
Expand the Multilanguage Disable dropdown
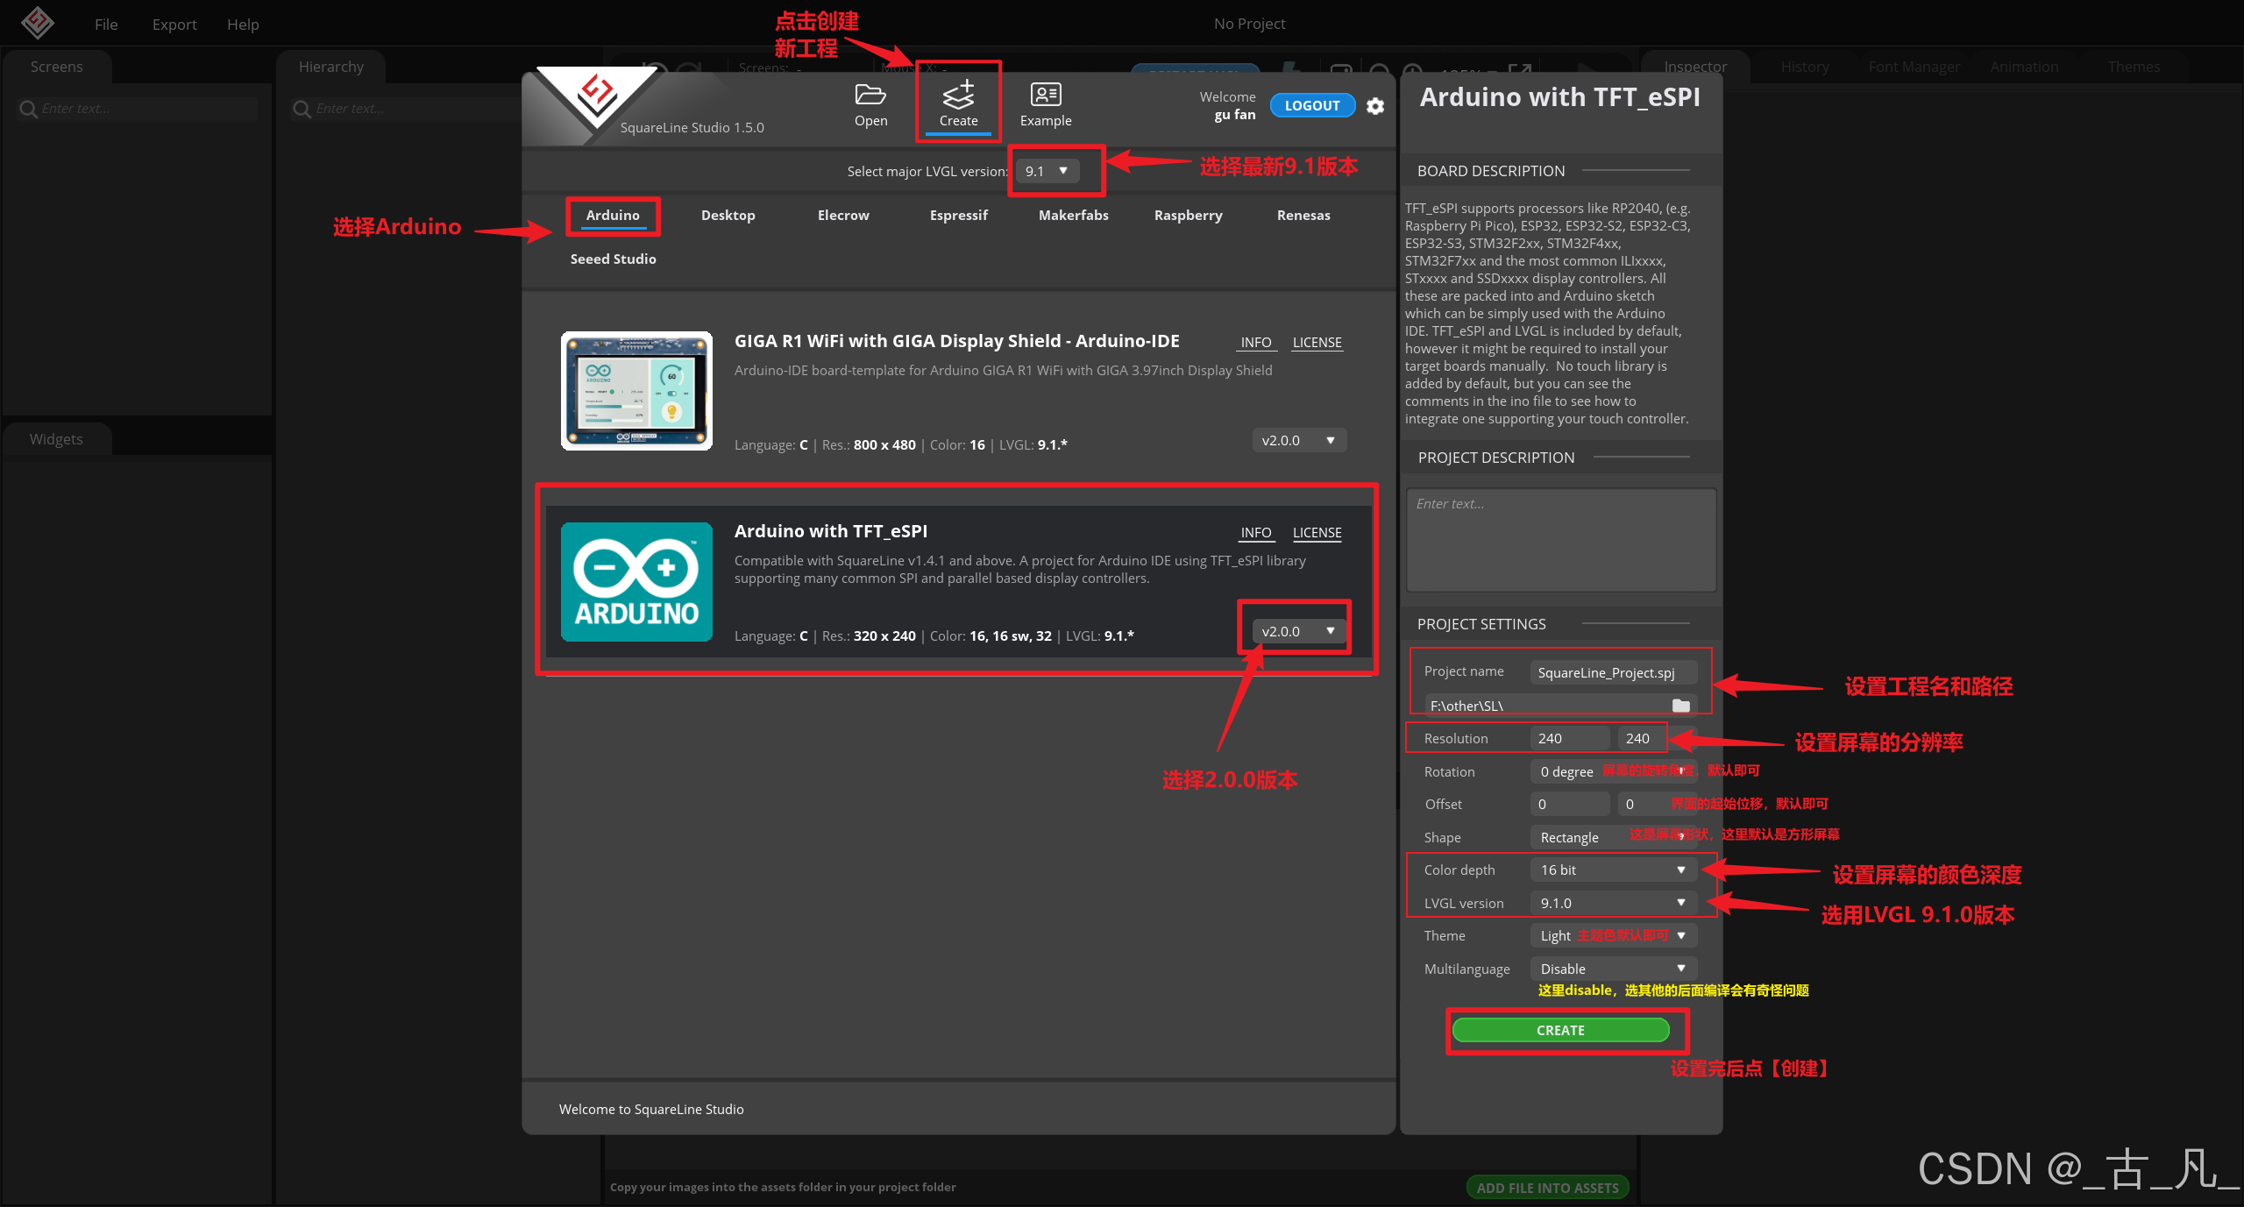pos(1612,969)
